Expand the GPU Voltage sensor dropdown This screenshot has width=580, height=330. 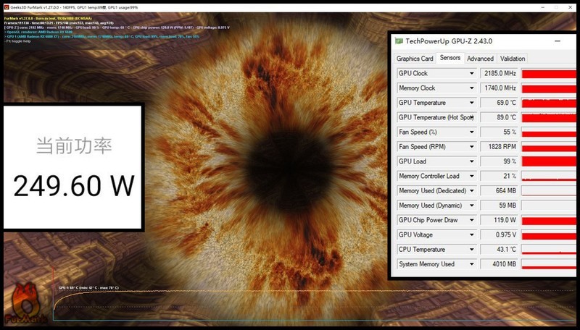pos(472,234)
